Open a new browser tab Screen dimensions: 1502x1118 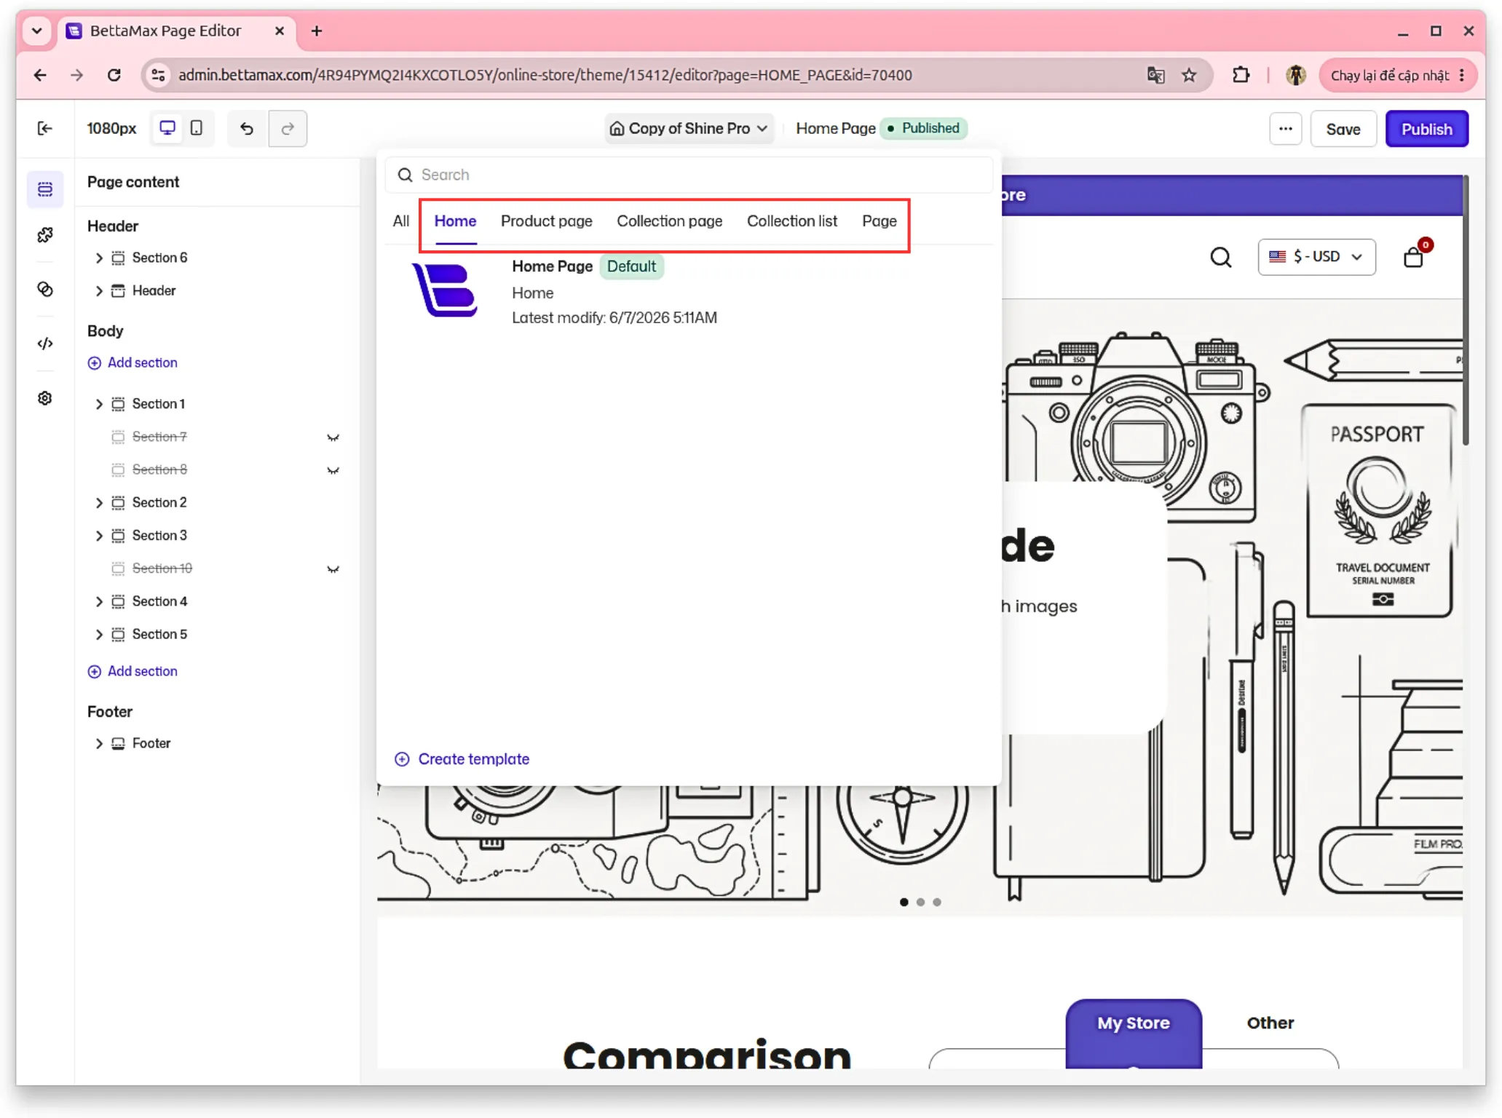(317, 31)
